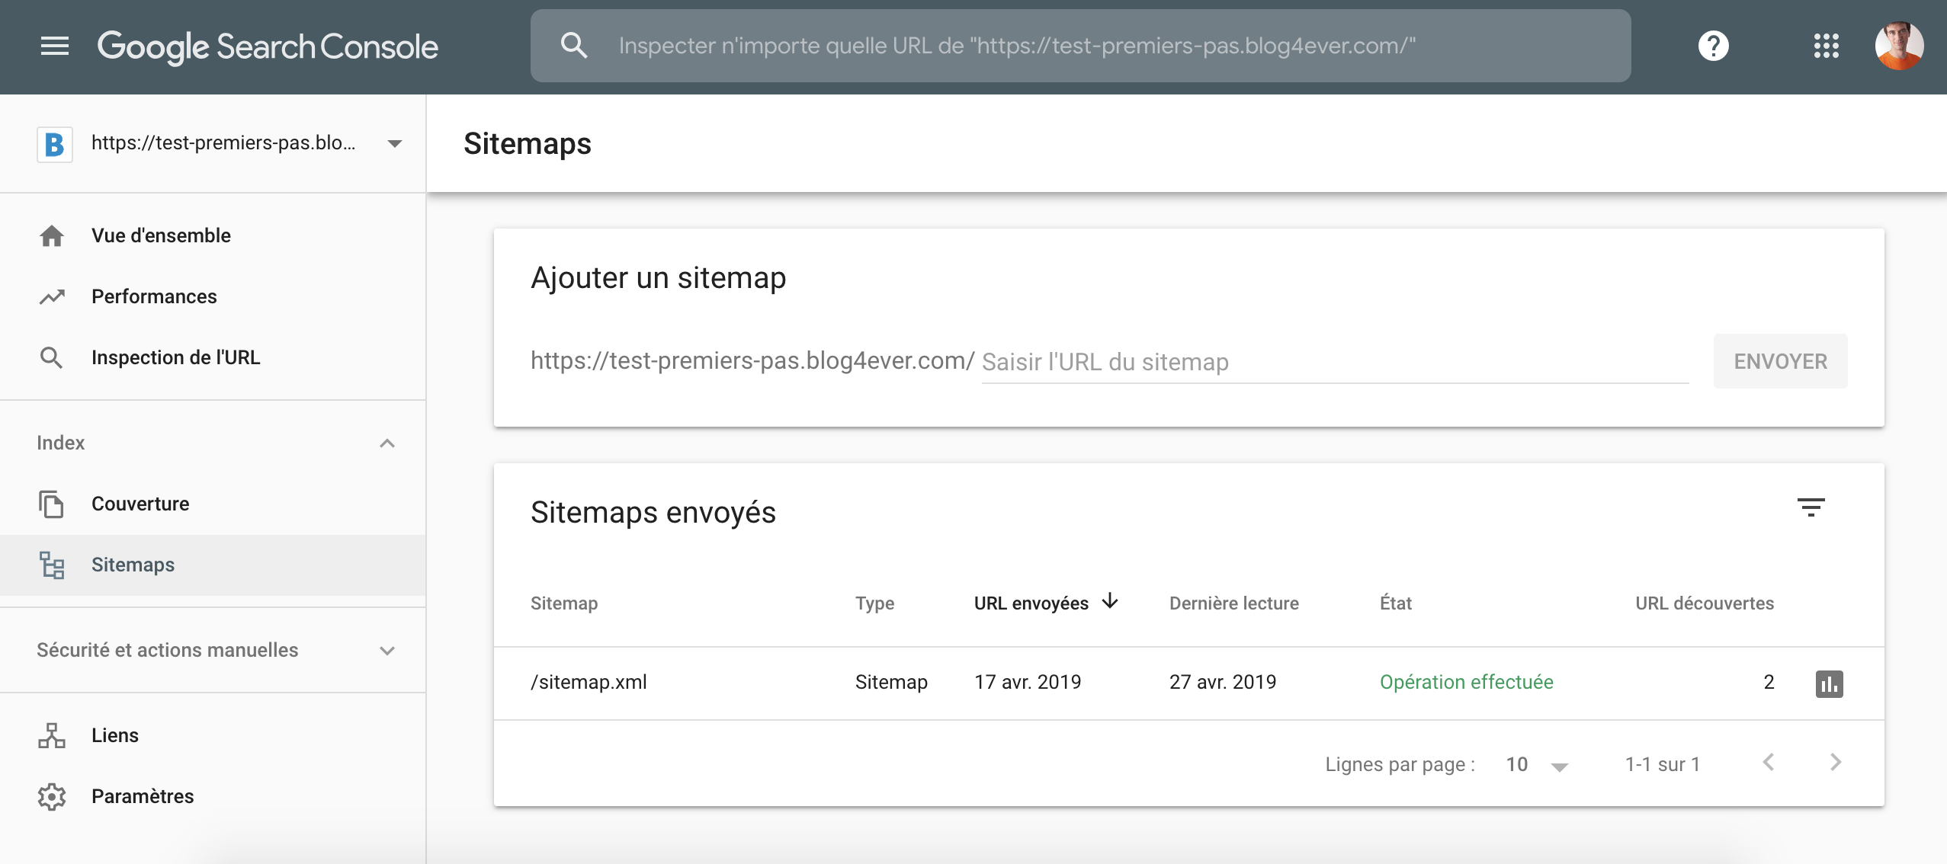Viewport: 1947px width, 864px height.
Task: Click the Sécurité et actions manuelles label
Action: (167, 650)
